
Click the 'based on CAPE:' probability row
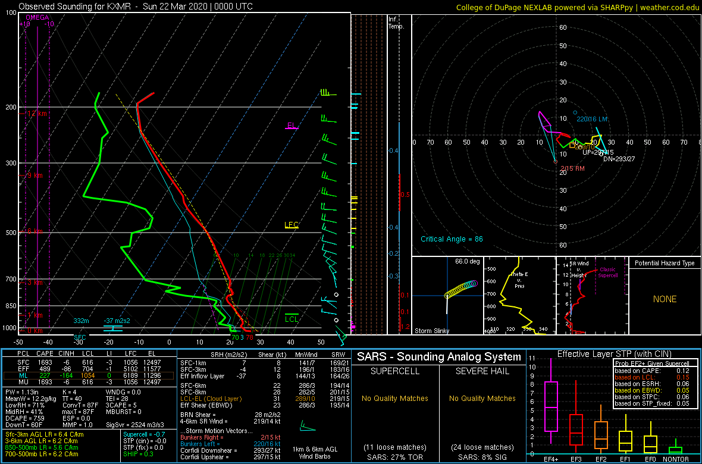[x=653, y=371]
